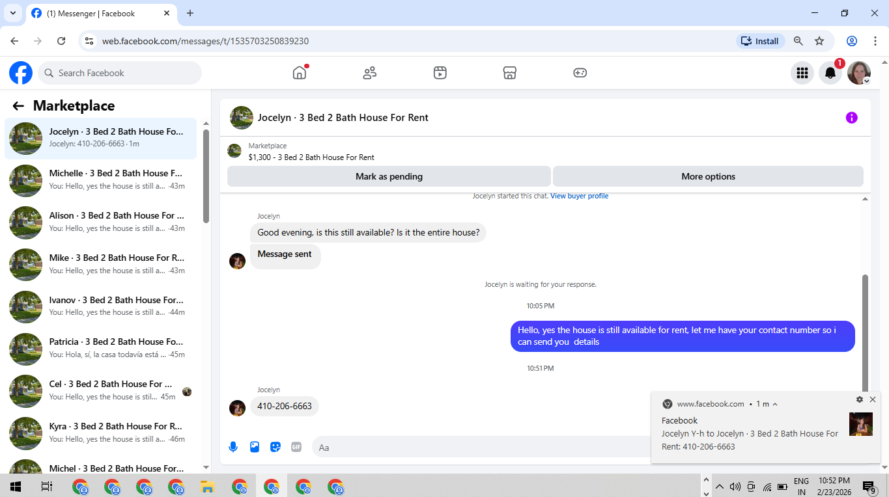Image resolution: width=889 pixels, height=497 pixels.
Task: Open the Gaming controller icon
Action: [580, 73]
